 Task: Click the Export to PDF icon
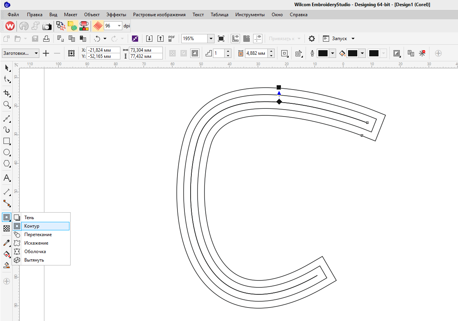coord(172,39)
